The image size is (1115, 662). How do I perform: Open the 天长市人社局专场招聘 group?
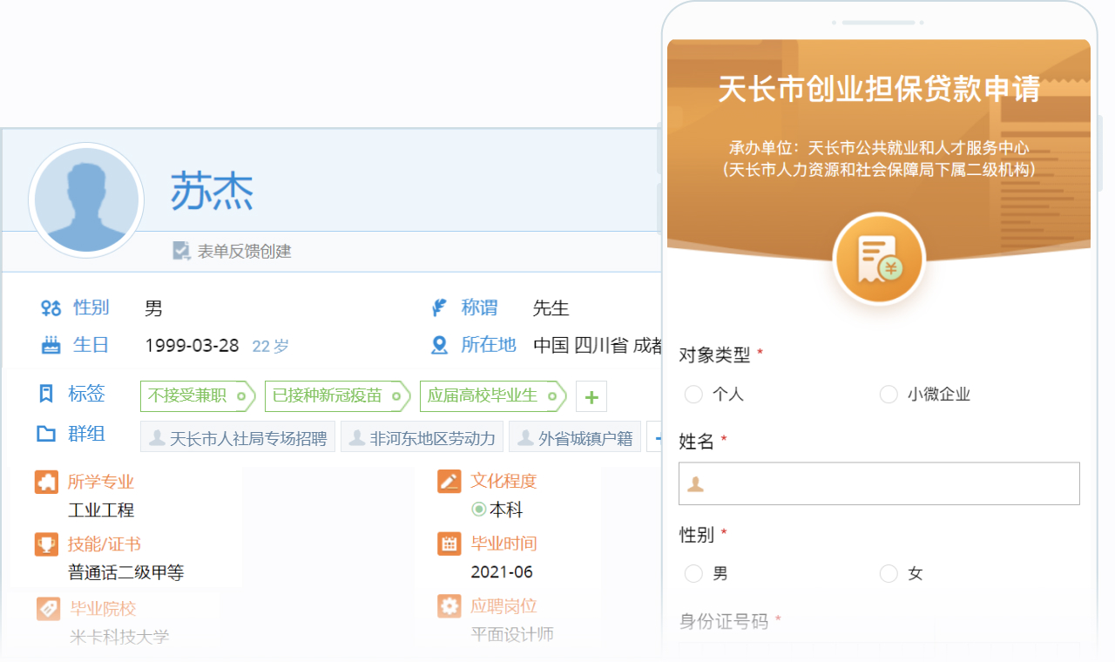pos(238,437)
